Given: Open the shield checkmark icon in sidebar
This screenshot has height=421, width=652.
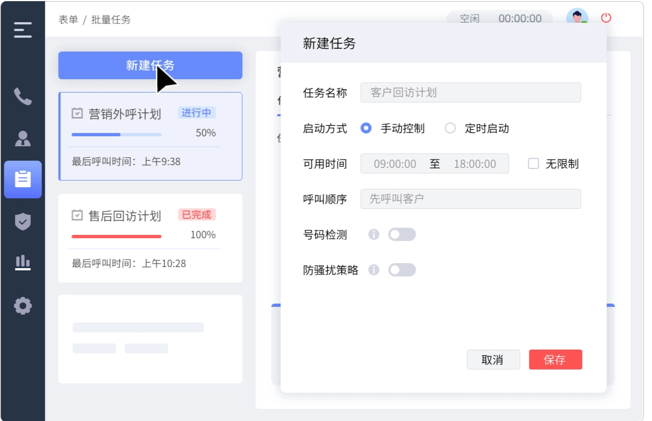Looking at the screenshot, I should (23, 222).
